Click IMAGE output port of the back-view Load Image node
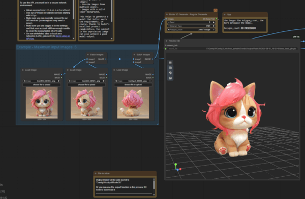 coord(153,74)
